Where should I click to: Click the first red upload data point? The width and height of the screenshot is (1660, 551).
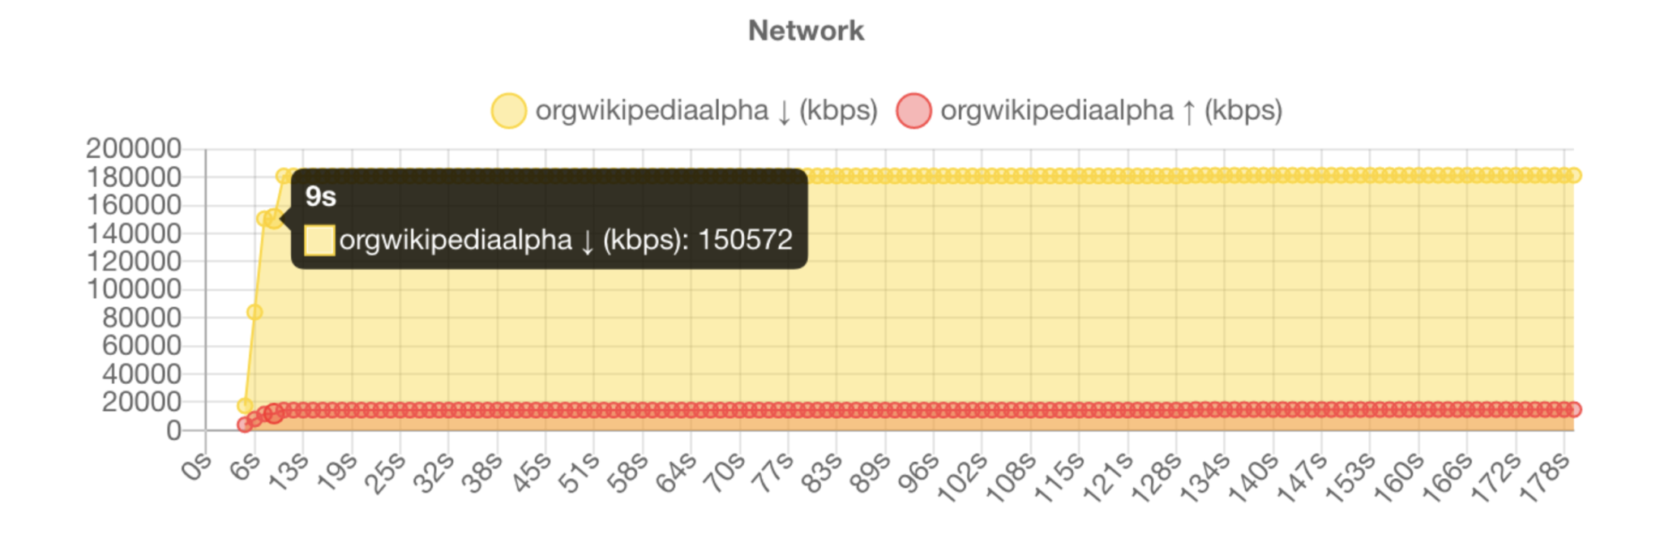point(245,425)
